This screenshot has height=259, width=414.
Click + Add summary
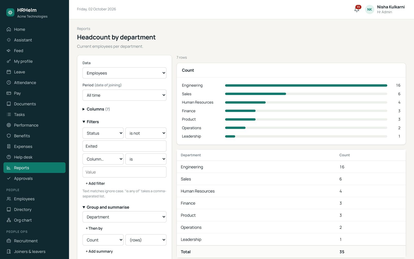tap(99, 251)
